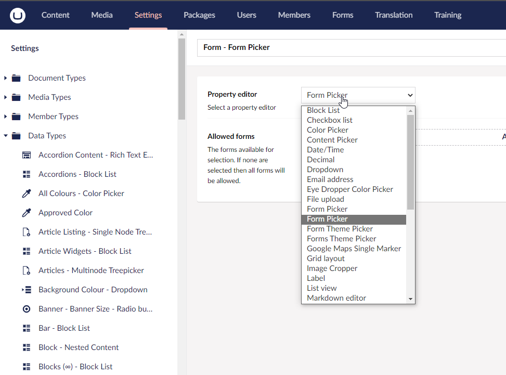Click the folder icon beside Media Types
The width and height of the screenshot is (506, 375).
point(16,97)
